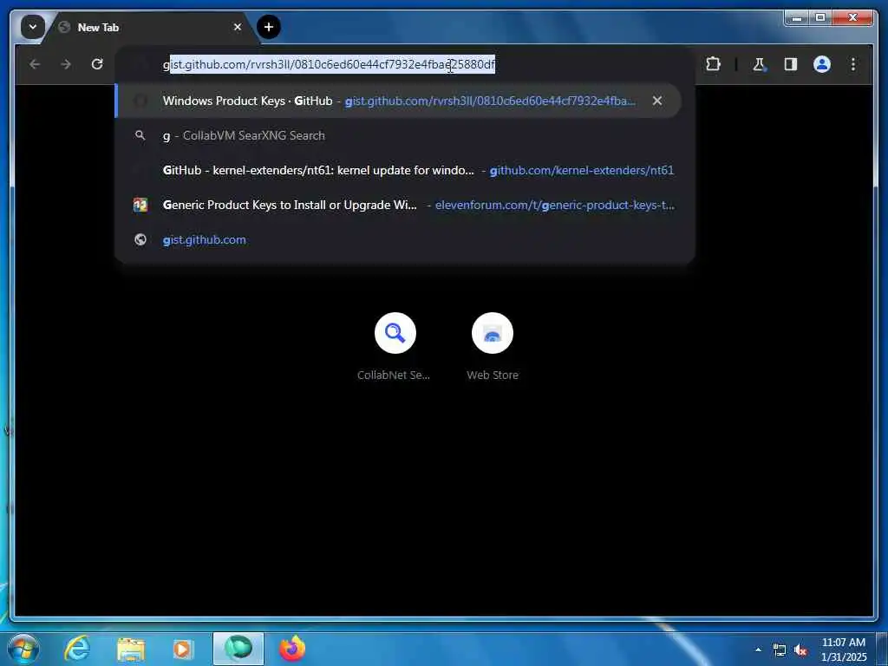
Task: Open the Web Store shortcut
Action: 493,347
